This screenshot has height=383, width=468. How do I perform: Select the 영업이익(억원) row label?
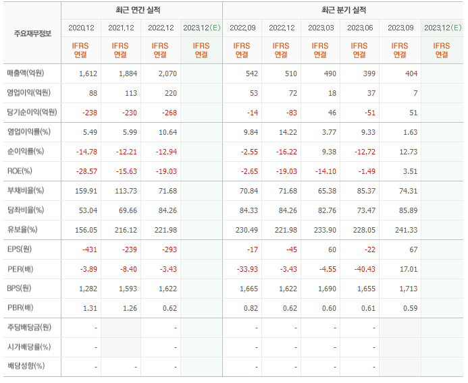point(28,93)
